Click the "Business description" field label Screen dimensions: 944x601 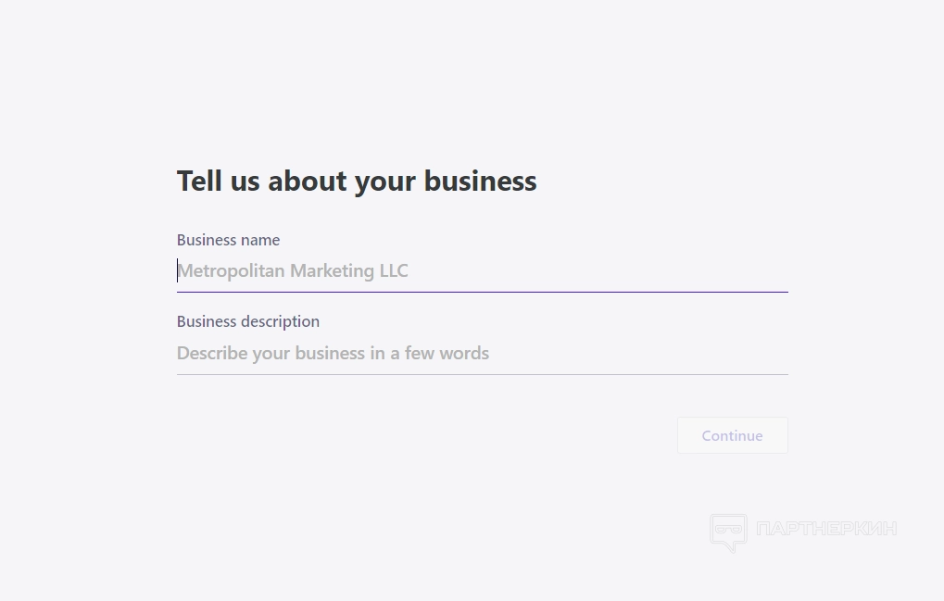(248, 321)
